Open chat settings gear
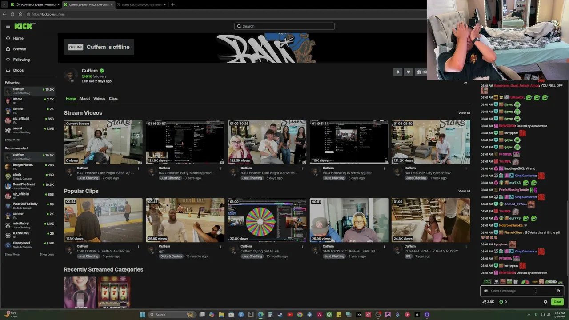 (x=545, y=302)
